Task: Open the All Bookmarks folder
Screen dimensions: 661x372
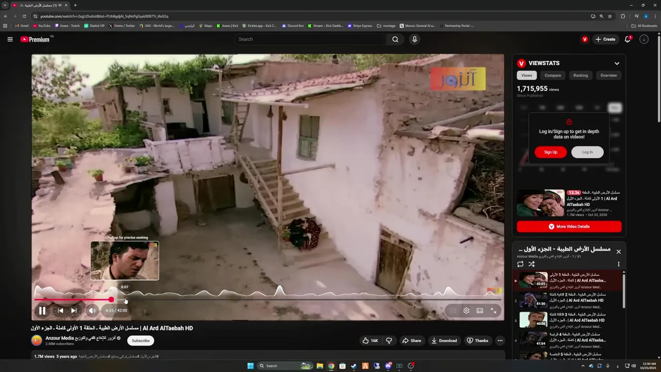Action: (x=644, y=26)
